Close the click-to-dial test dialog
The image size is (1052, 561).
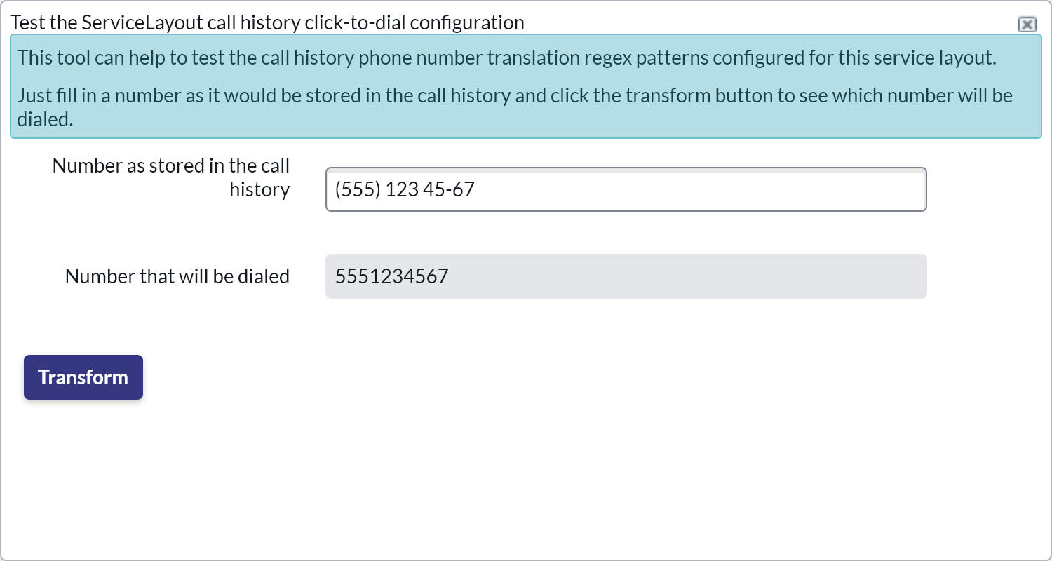point(1027,25)
